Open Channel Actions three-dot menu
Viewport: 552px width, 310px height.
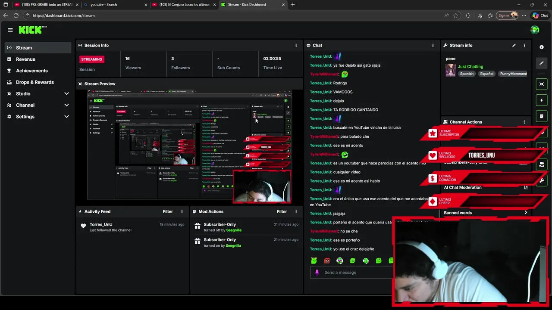(524, 122)
